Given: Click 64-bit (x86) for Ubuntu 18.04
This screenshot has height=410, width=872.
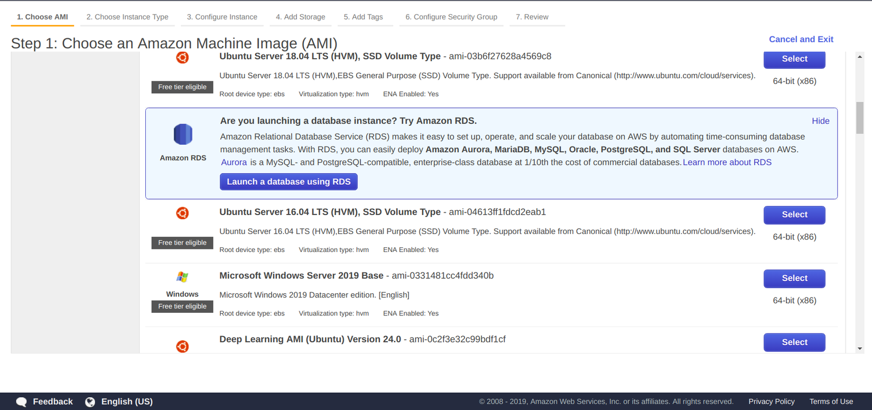Looking at the screenshot, I should (x=794, y=81).
